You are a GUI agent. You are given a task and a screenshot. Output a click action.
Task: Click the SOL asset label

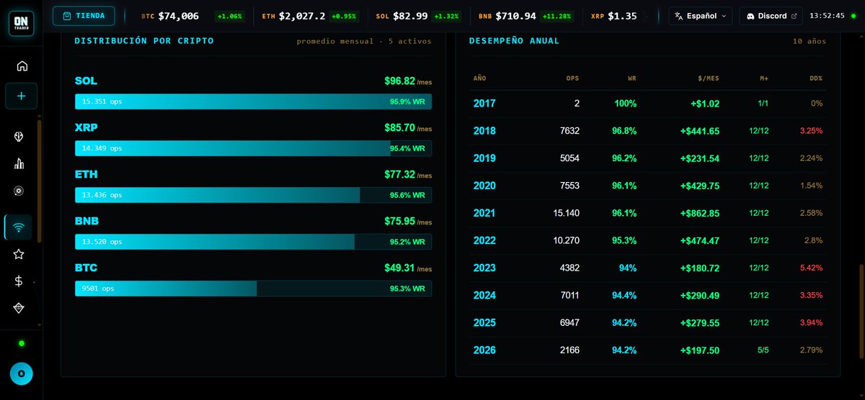coord(86,81)
